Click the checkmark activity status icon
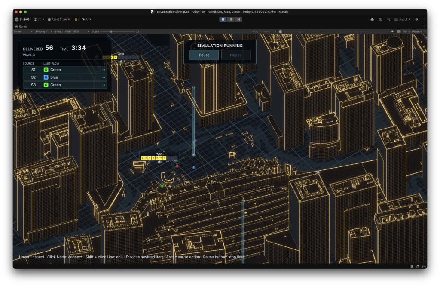 [x=424, y=267]
